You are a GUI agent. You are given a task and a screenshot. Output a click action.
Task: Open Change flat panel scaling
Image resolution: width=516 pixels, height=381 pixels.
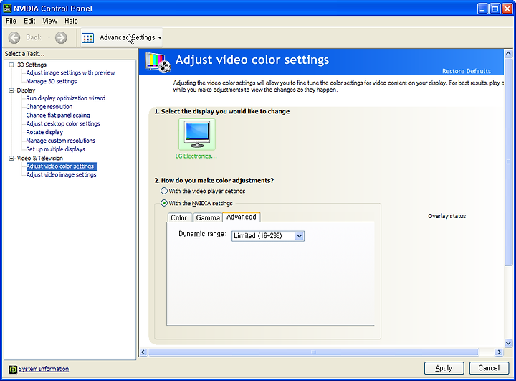[x=58, y=116]
